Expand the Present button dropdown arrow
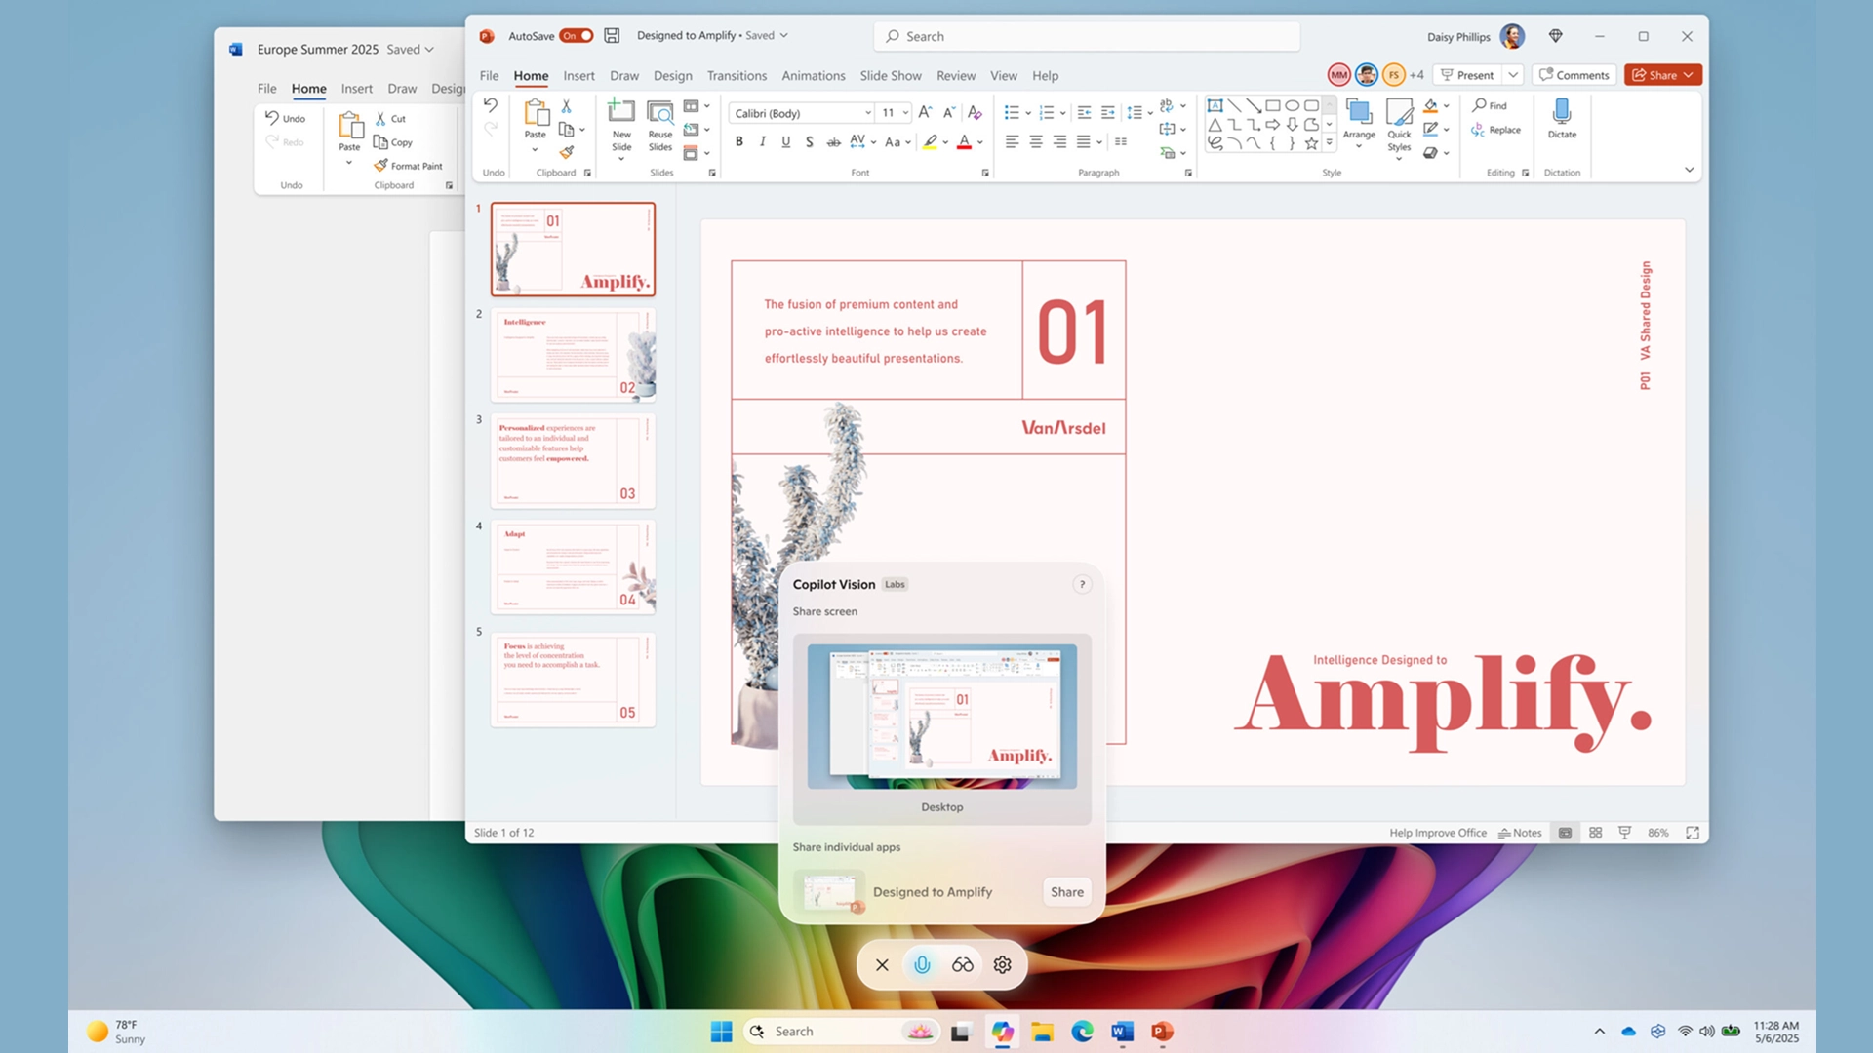Image resolution: width=1873 pixels, height=1053 pixels. (x=1512, y=75)
